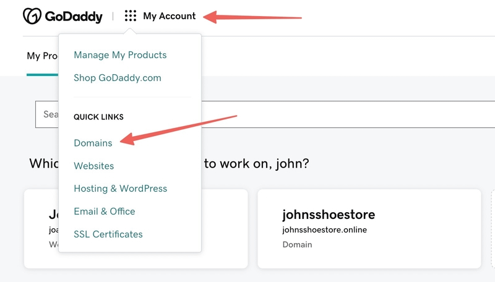495x282 pixels.
Task: Select SSL Certificates quick link
Action: (x=108, y=234)
